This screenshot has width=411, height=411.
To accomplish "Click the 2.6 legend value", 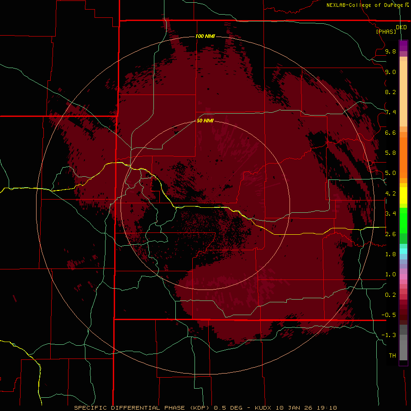I will point(390,234).
